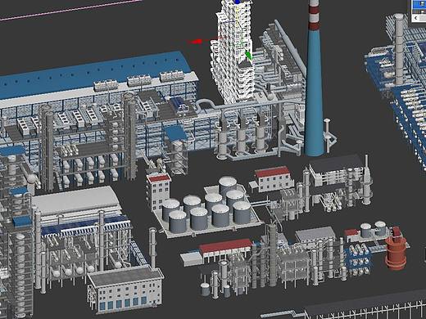Select the green gizmo handle on the tower

pyautogui.click(x=249, y=56)
